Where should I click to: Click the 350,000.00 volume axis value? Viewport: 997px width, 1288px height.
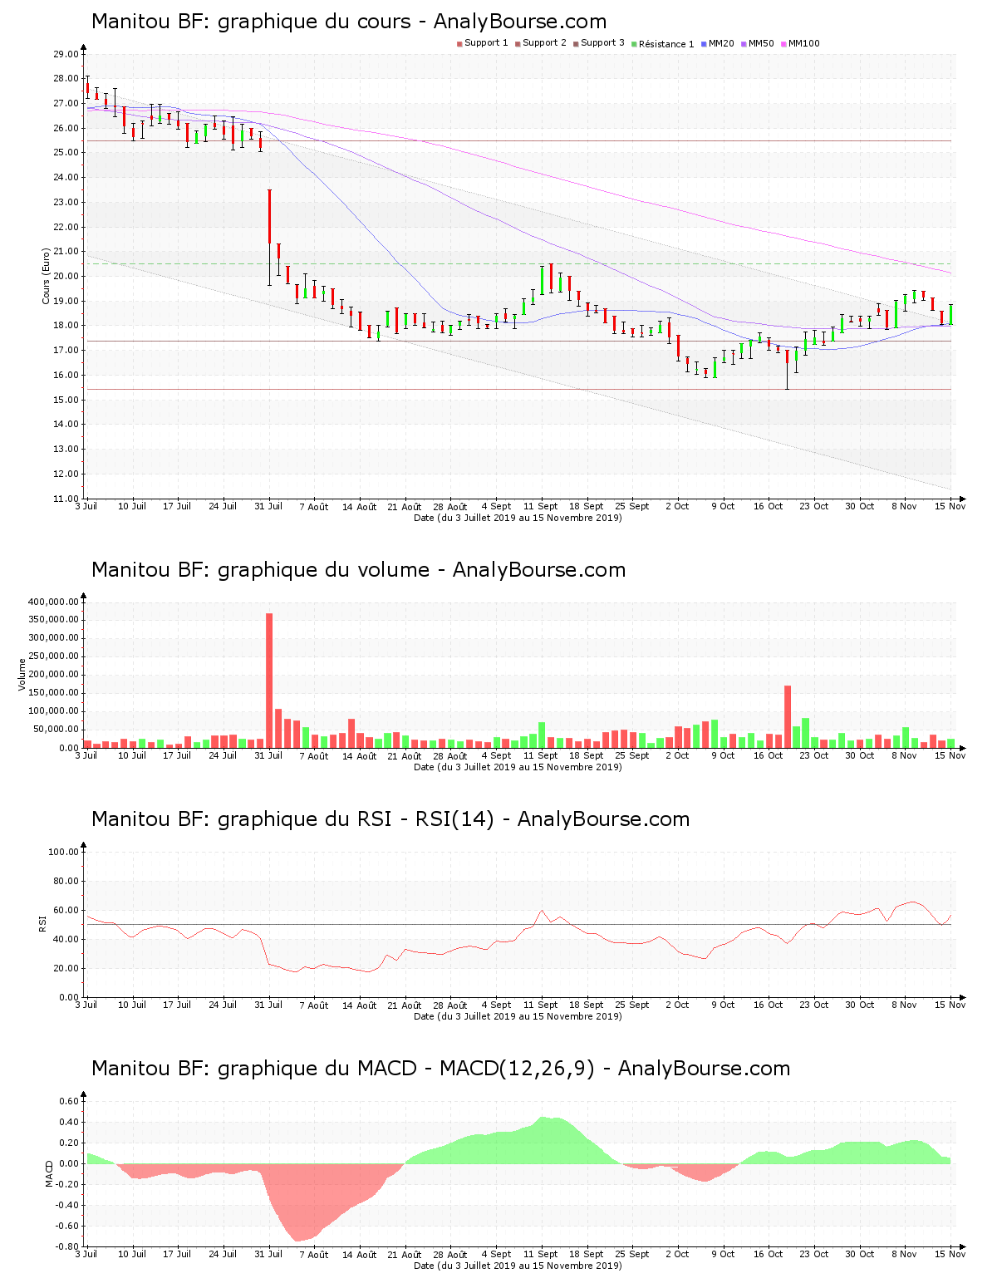point(53,620)
